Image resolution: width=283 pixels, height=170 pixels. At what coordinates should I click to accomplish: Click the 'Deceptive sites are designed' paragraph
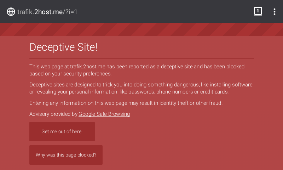(141, 88)
